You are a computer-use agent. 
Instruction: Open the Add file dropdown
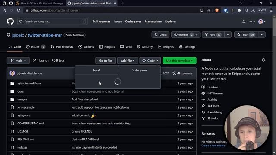tap(128, 60)
